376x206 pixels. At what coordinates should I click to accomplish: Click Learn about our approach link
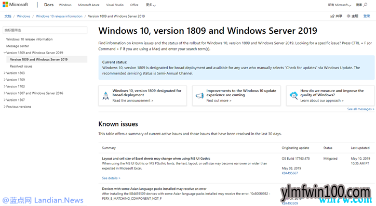pyautogui.click(x=322, y=100)
